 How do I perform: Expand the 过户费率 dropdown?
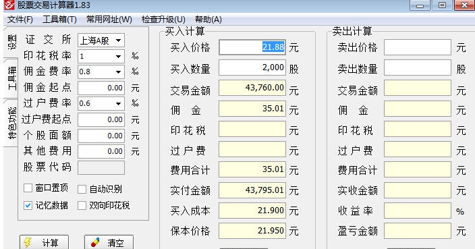119,104
